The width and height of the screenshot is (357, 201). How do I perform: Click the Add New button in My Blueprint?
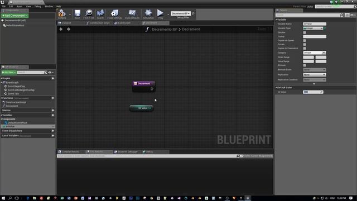point(9,73)
